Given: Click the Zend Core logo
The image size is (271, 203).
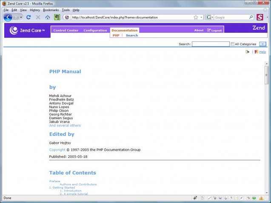Looking at the screenshot, I should pos(27,30).
